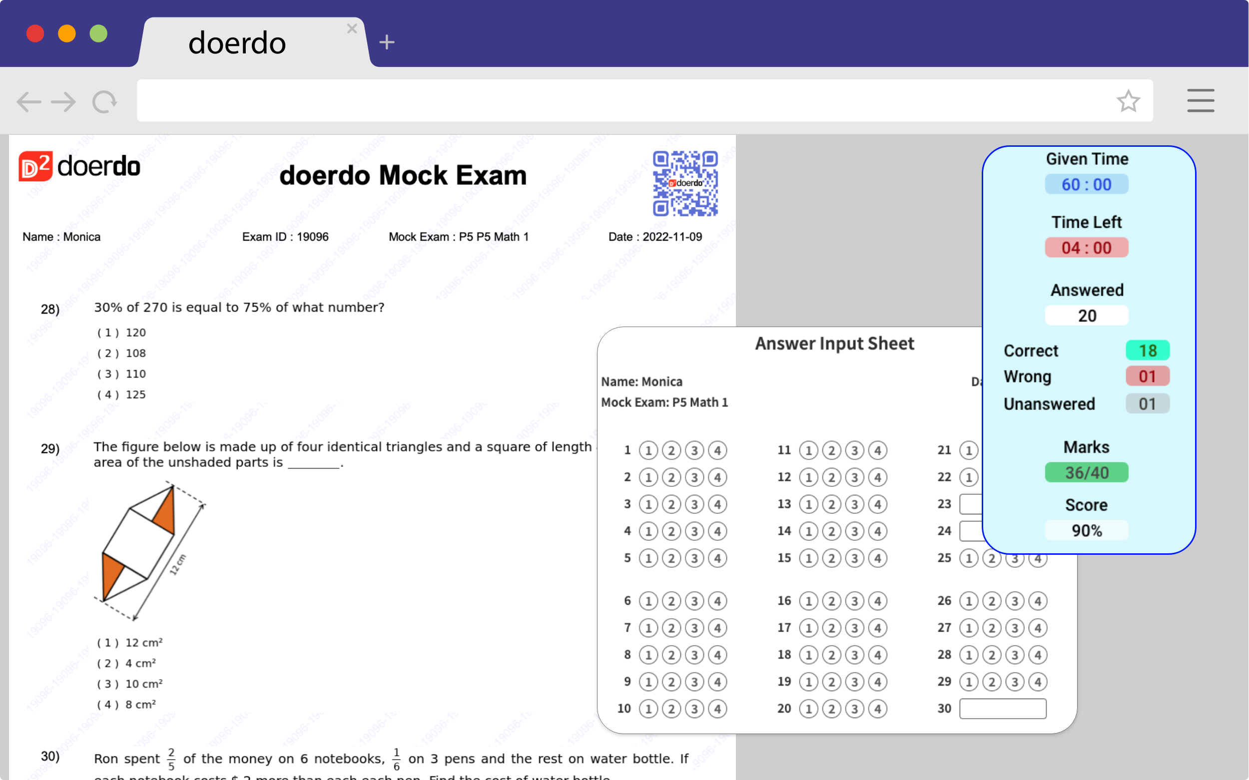This screenshot has height=780, width=1249.
Task: Click the browser back navigation arrow
Action: coord(28,101)
